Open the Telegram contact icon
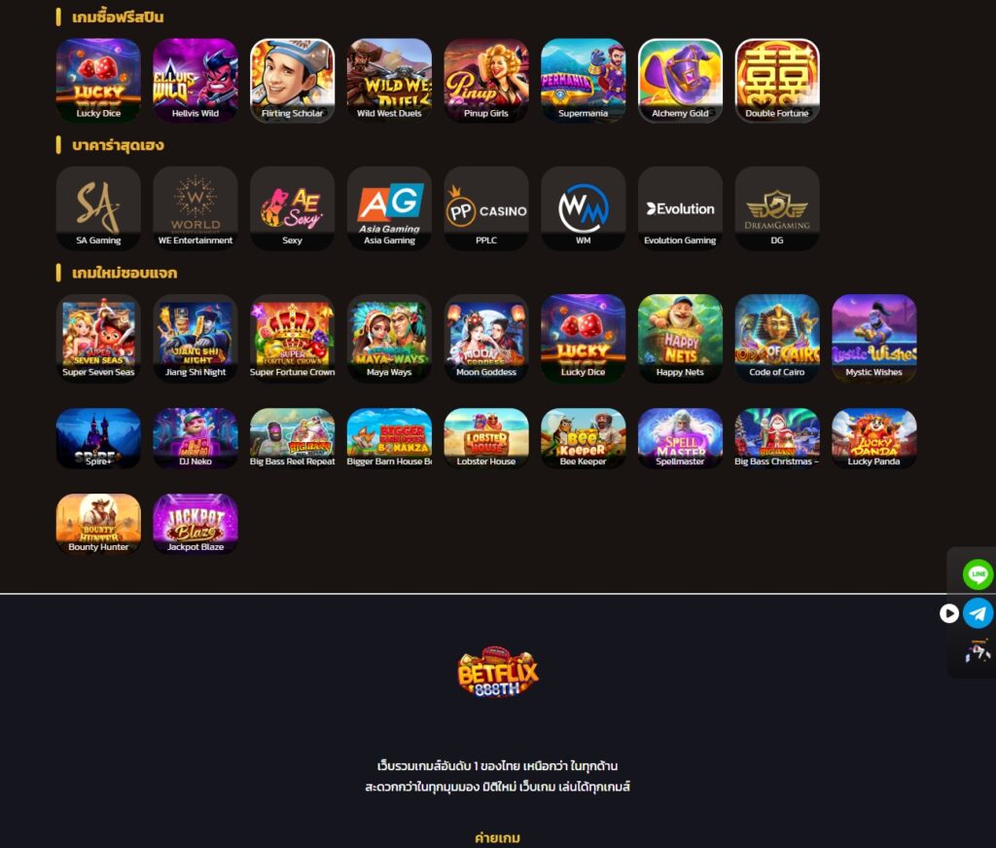996x848 pixels. coord(978,612)
